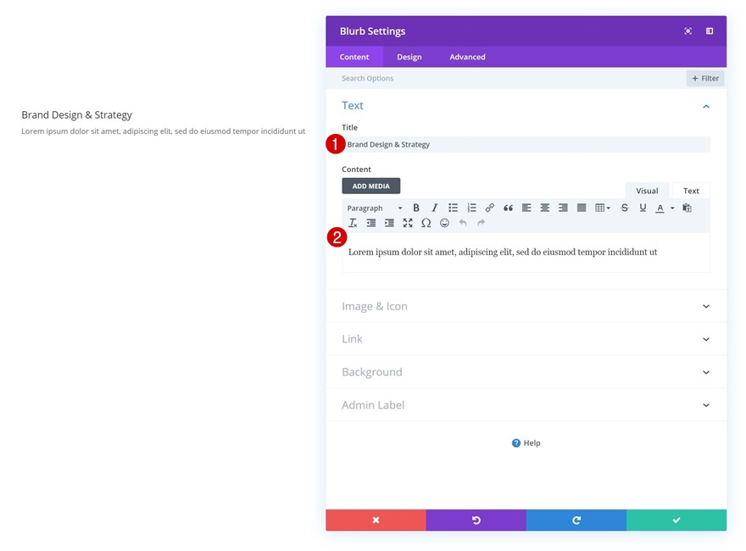
Task: Expand the Admin Label section
Action: [526, 405]
